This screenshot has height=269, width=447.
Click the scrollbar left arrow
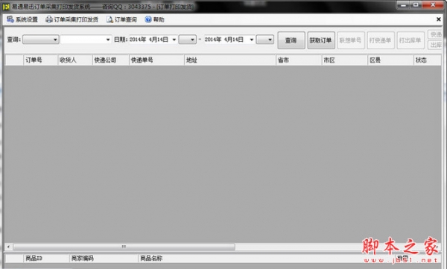(x=8, y=247)
